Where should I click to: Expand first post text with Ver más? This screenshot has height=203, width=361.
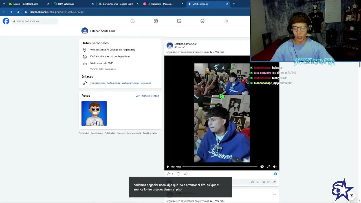pyautogui.click(x=220, y=52)
